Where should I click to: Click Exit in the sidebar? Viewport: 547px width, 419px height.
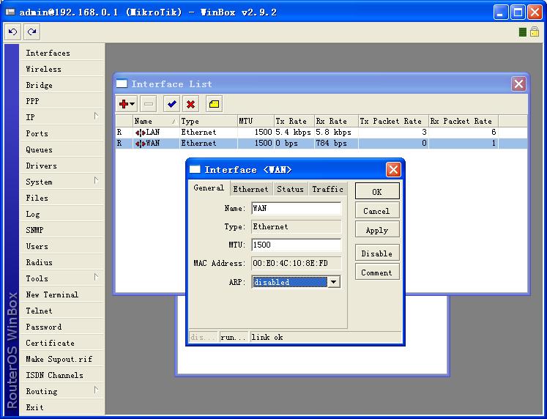pos(62,407)
